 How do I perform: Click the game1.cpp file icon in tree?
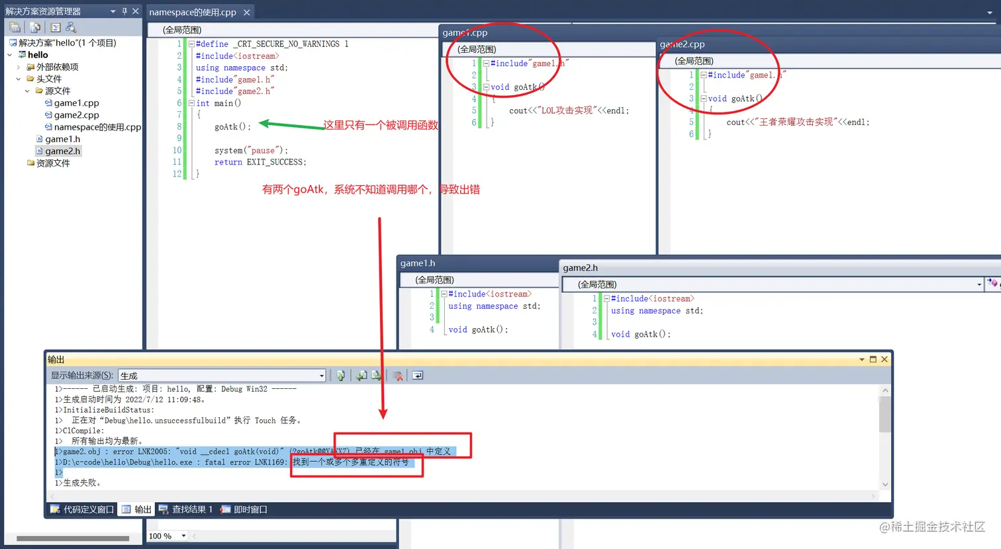(x=48, y=103)
